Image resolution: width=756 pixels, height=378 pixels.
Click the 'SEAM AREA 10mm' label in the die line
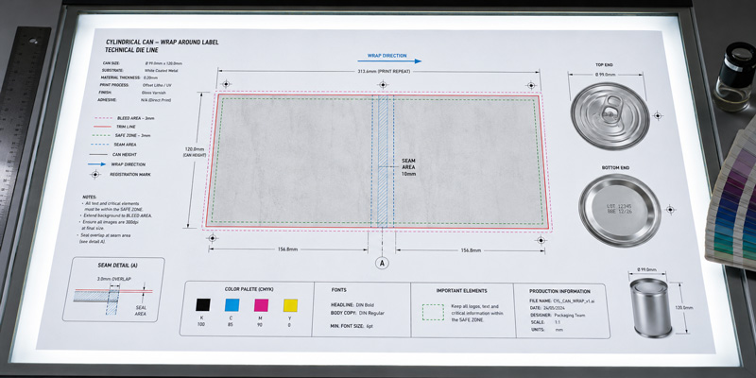tap(408, 167)
